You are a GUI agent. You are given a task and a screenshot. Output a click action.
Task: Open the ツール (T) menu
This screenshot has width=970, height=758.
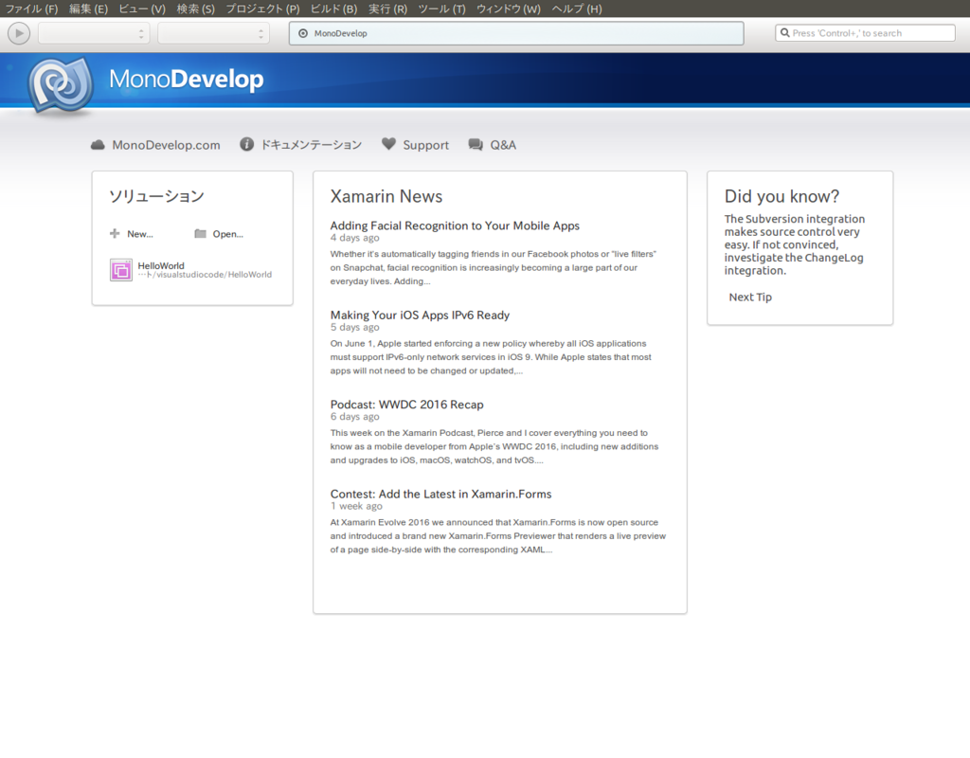441,9
